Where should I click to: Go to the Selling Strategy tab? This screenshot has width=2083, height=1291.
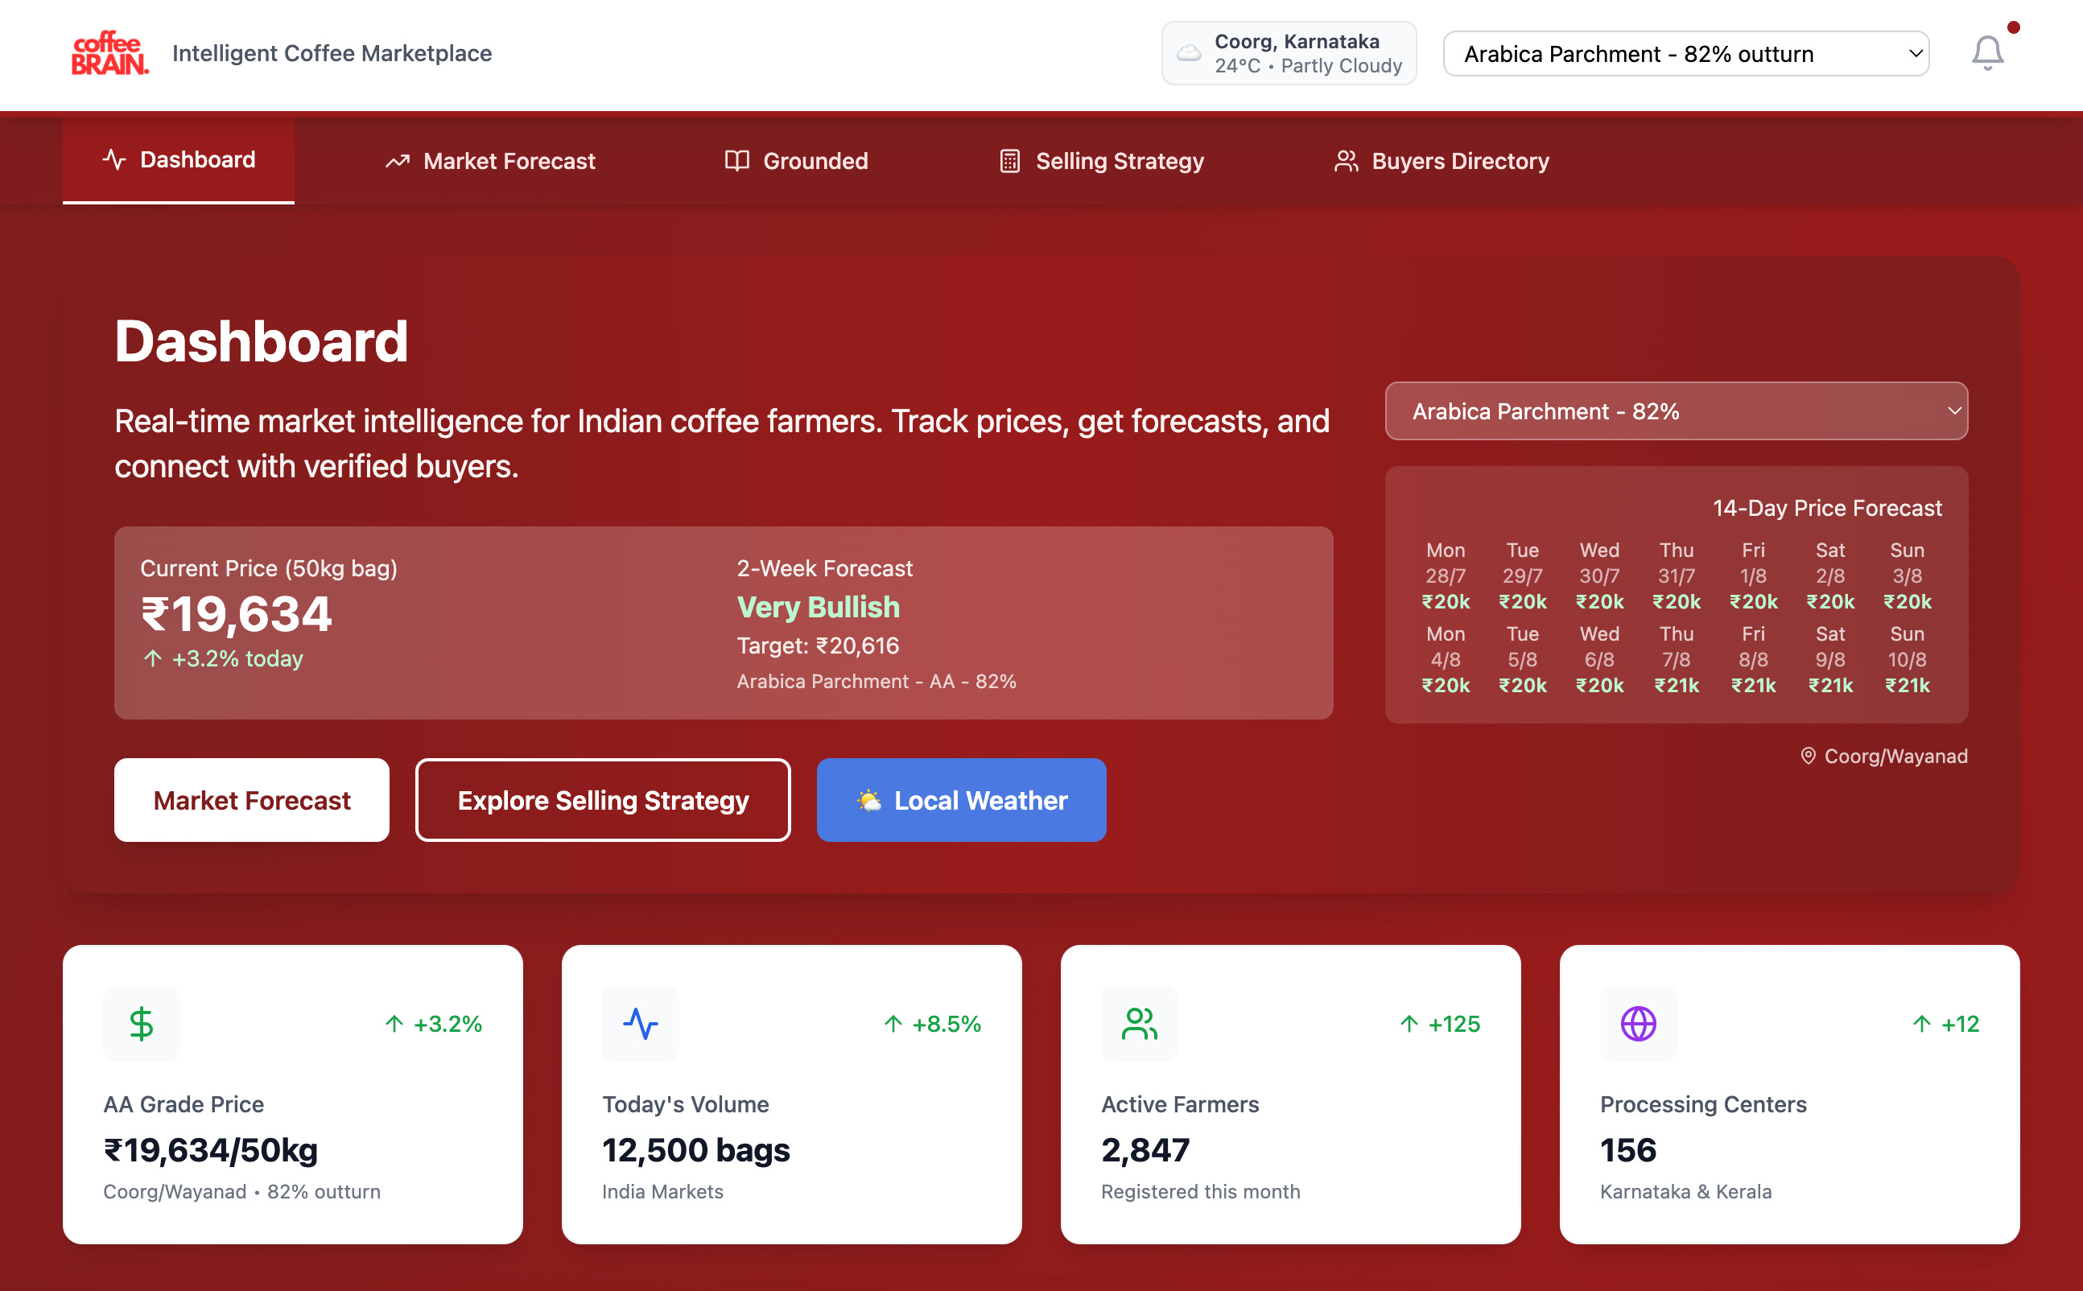point(1101,160)
